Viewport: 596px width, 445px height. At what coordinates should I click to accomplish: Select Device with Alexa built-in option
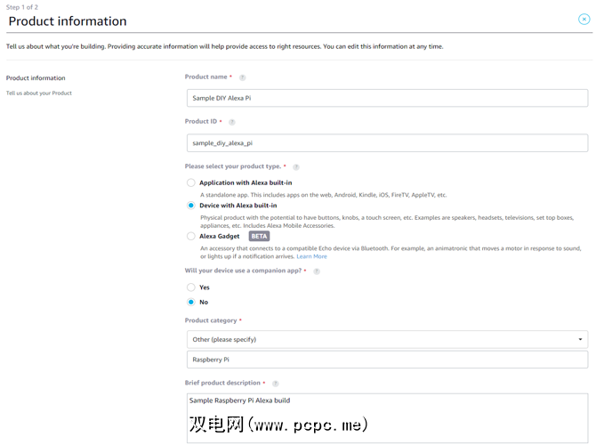point(191,206)
